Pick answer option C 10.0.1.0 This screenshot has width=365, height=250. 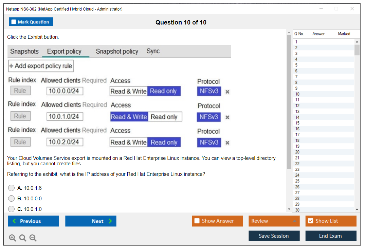click(x=12, y=209)
